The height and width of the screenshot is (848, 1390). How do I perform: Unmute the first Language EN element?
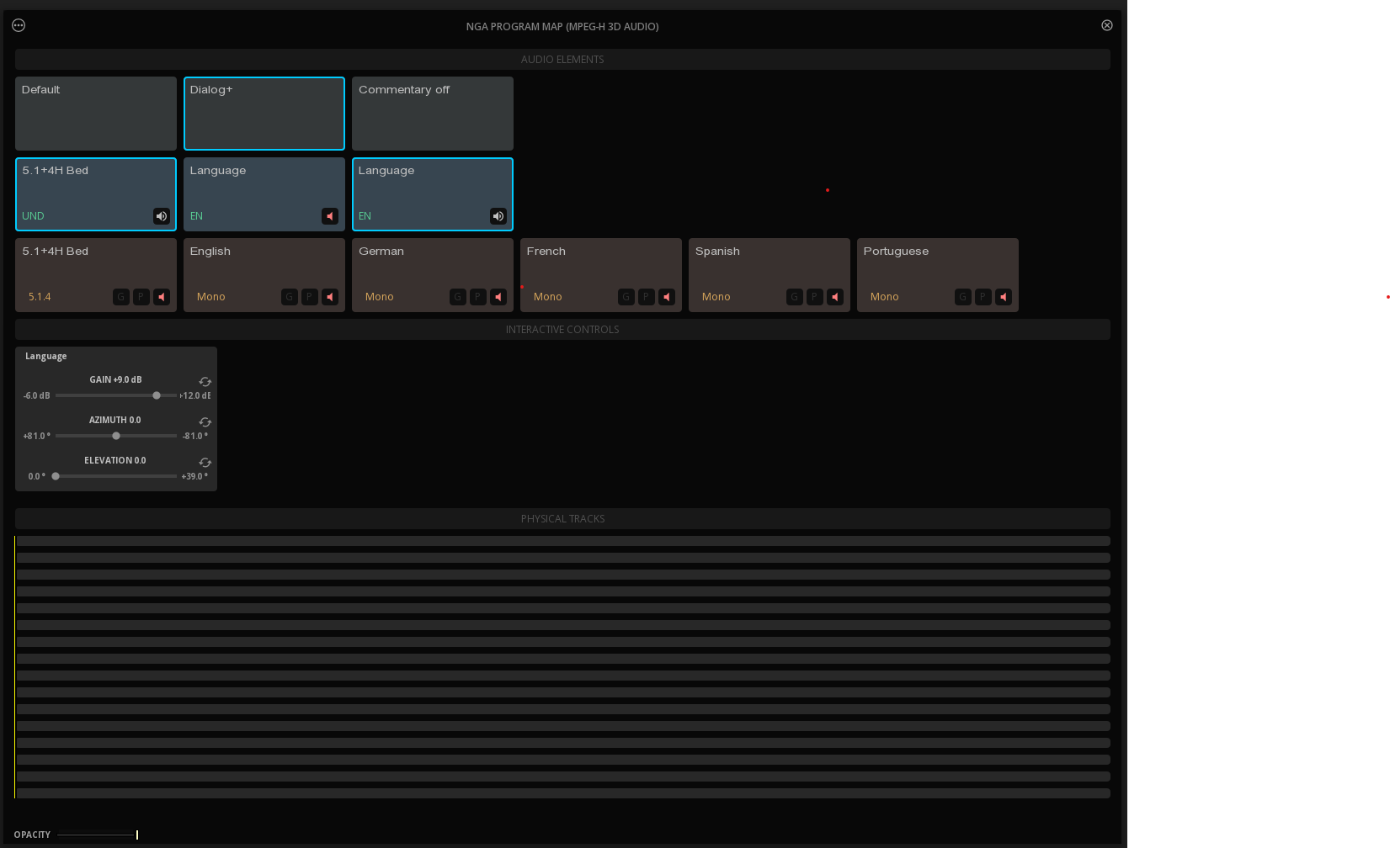[x=330, y=216]
